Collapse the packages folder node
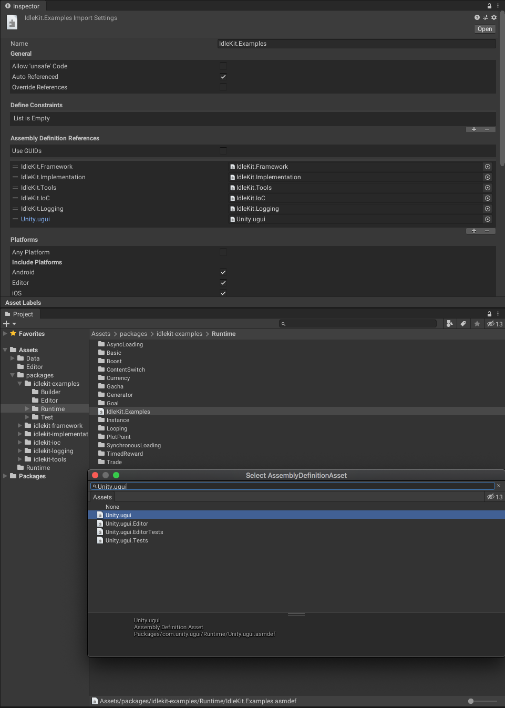505x708 pixels. point(13,375)
